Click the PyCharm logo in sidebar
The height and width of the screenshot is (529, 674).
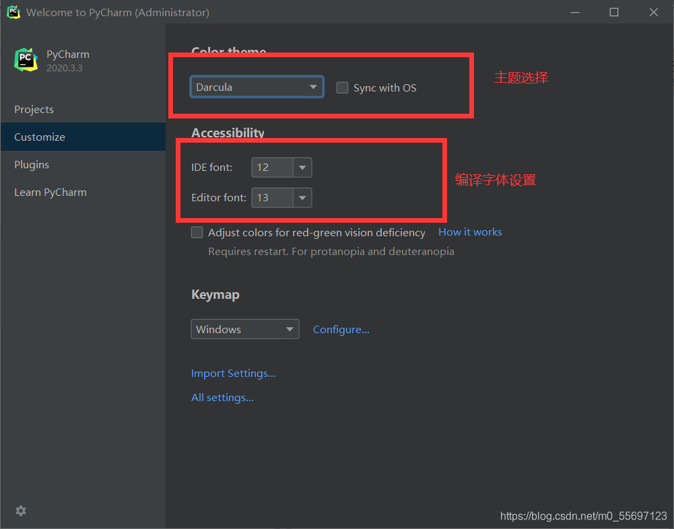click(x=26, y=60)
